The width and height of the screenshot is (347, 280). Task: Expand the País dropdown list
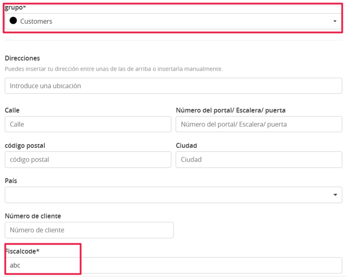click(173, 195)
